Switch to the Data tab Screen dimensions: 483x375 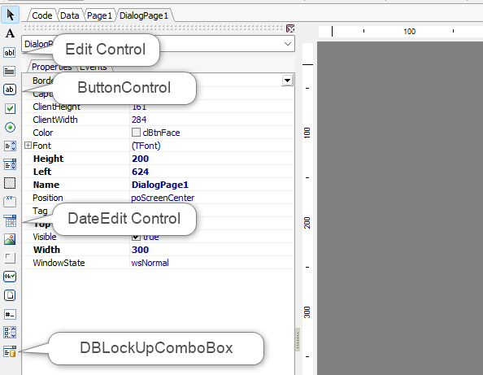(70, 15)
